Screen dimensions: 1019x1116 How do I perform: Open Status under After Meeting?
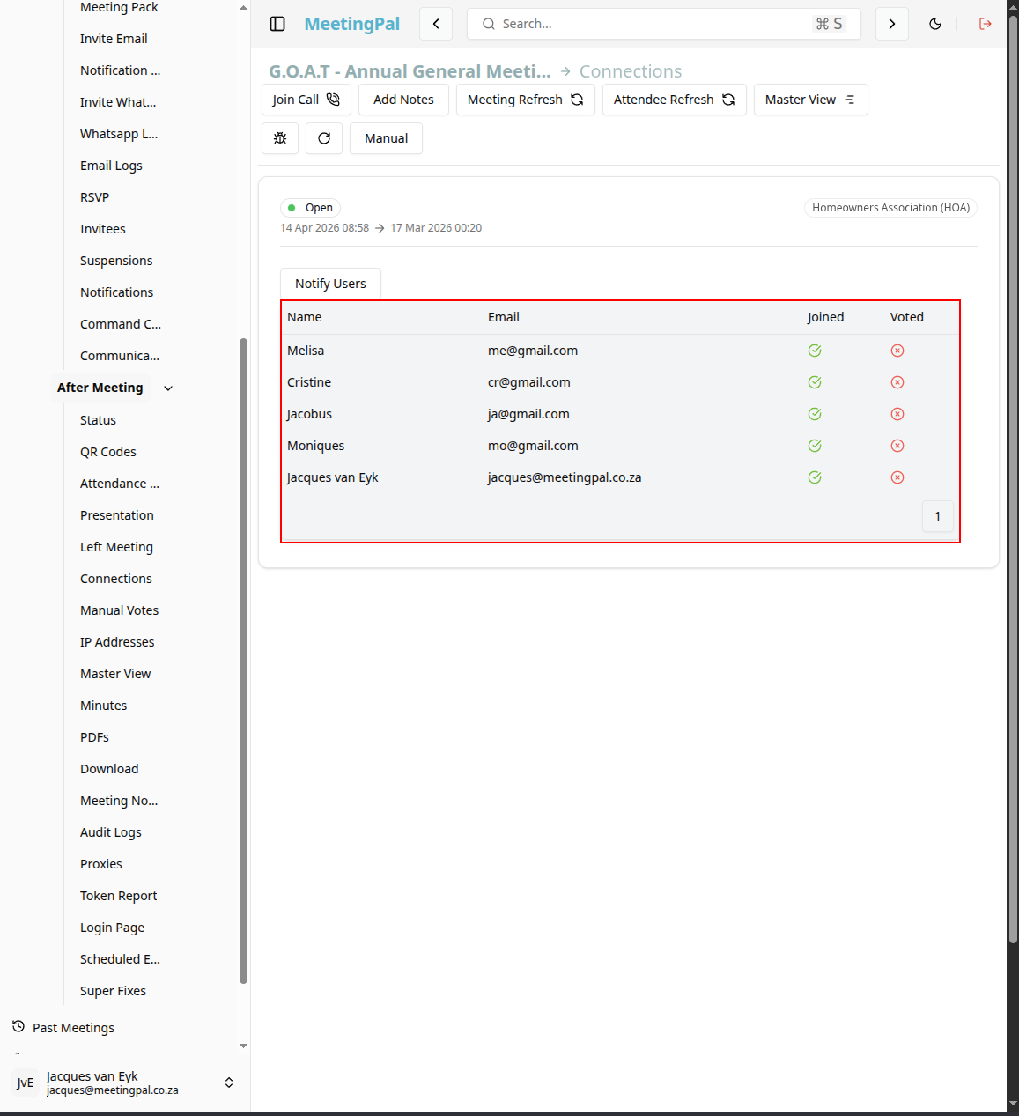point(98,420)
